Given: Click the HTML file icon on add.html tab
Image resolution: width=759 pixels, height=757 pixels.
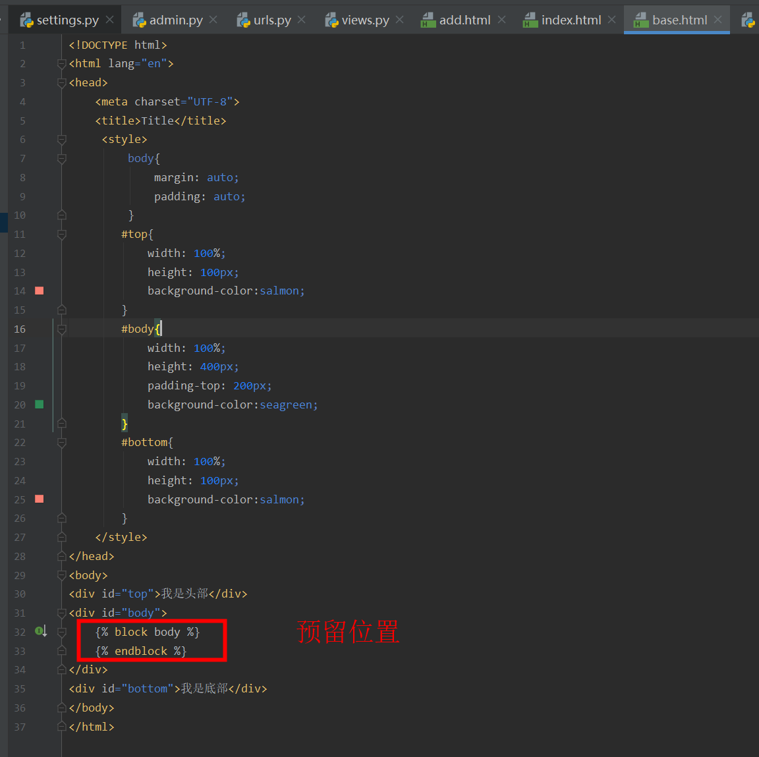Looking at the screenshot, I should pyautogui.click(x=428, y=20).
